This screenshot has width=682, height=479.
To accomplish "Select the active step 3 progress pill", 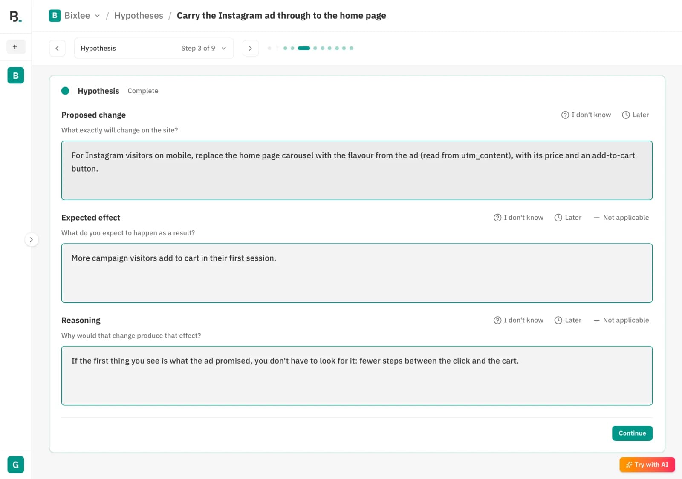I will pyautogui.click(x=304, y=48).
